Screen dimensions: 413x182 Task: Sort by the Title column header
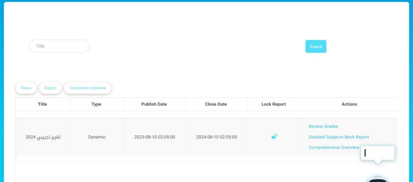tap(42, 104)
